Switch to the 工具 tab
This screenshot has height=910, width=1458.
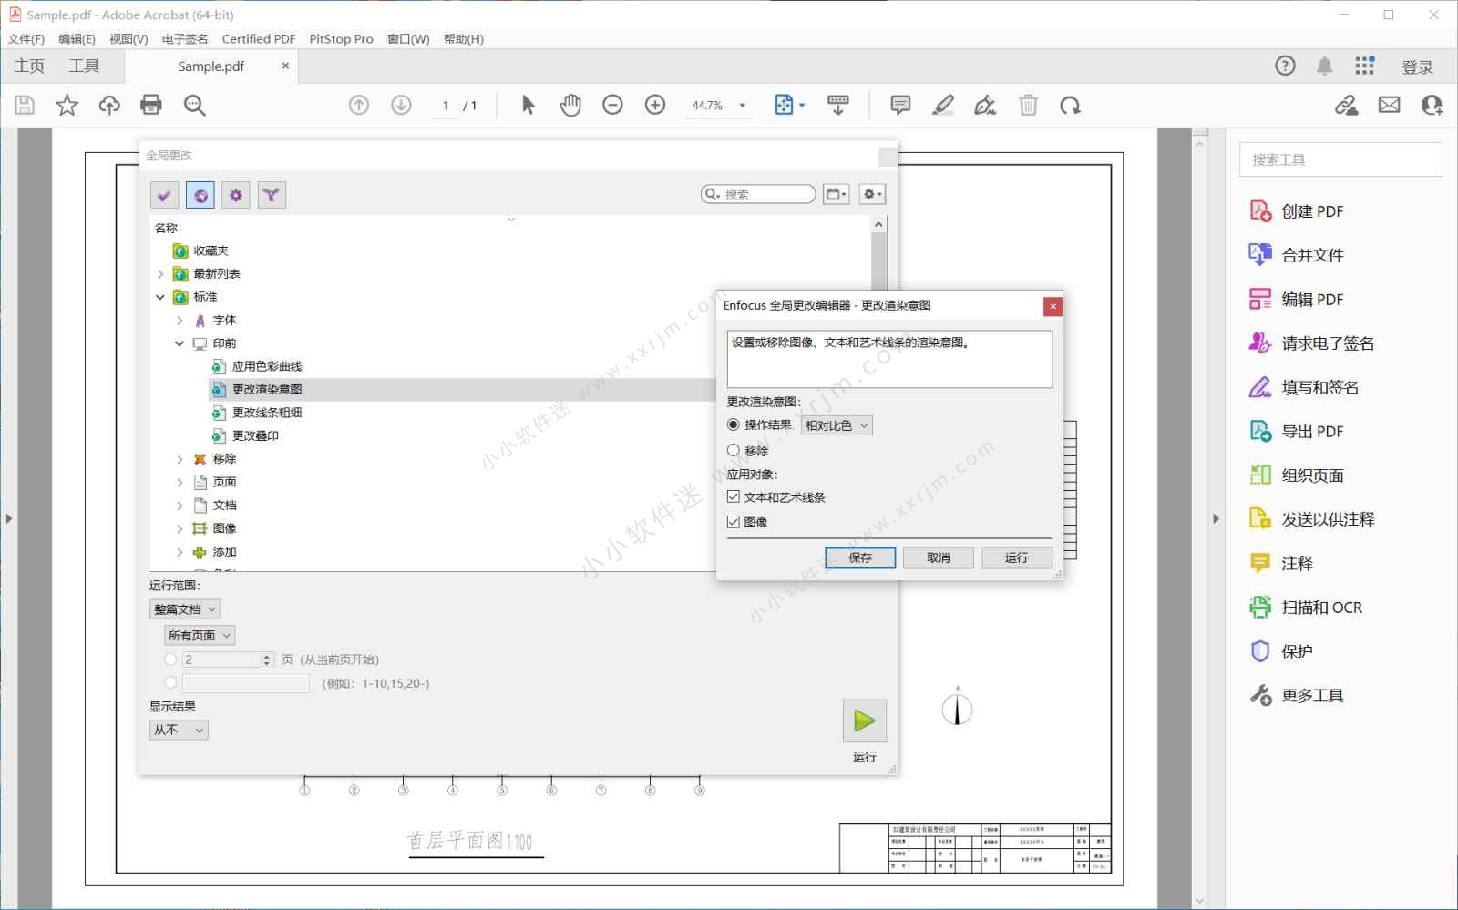click(84, 66)
